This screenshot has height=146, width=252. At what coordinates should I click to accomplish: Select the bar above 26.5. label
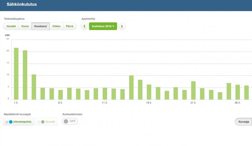coord(238,92)
